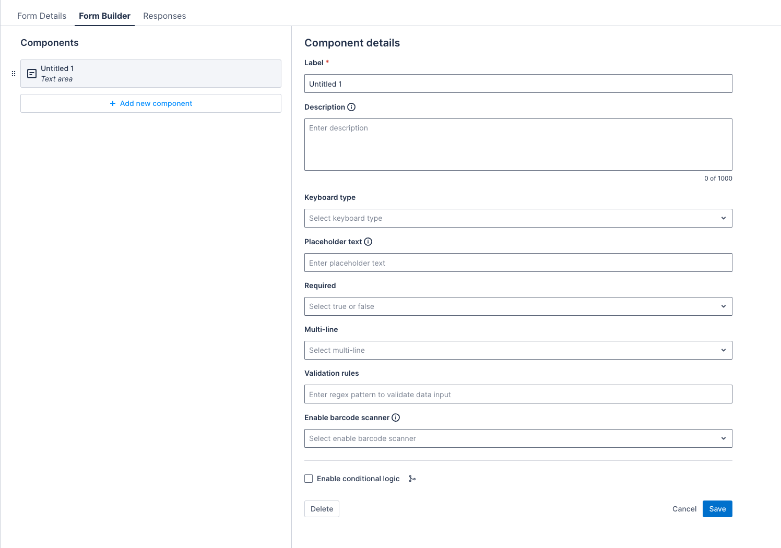The height and width of the screenshot is (548, 781).
Task: Click the plus icon in Add new component
Action: 113,103
